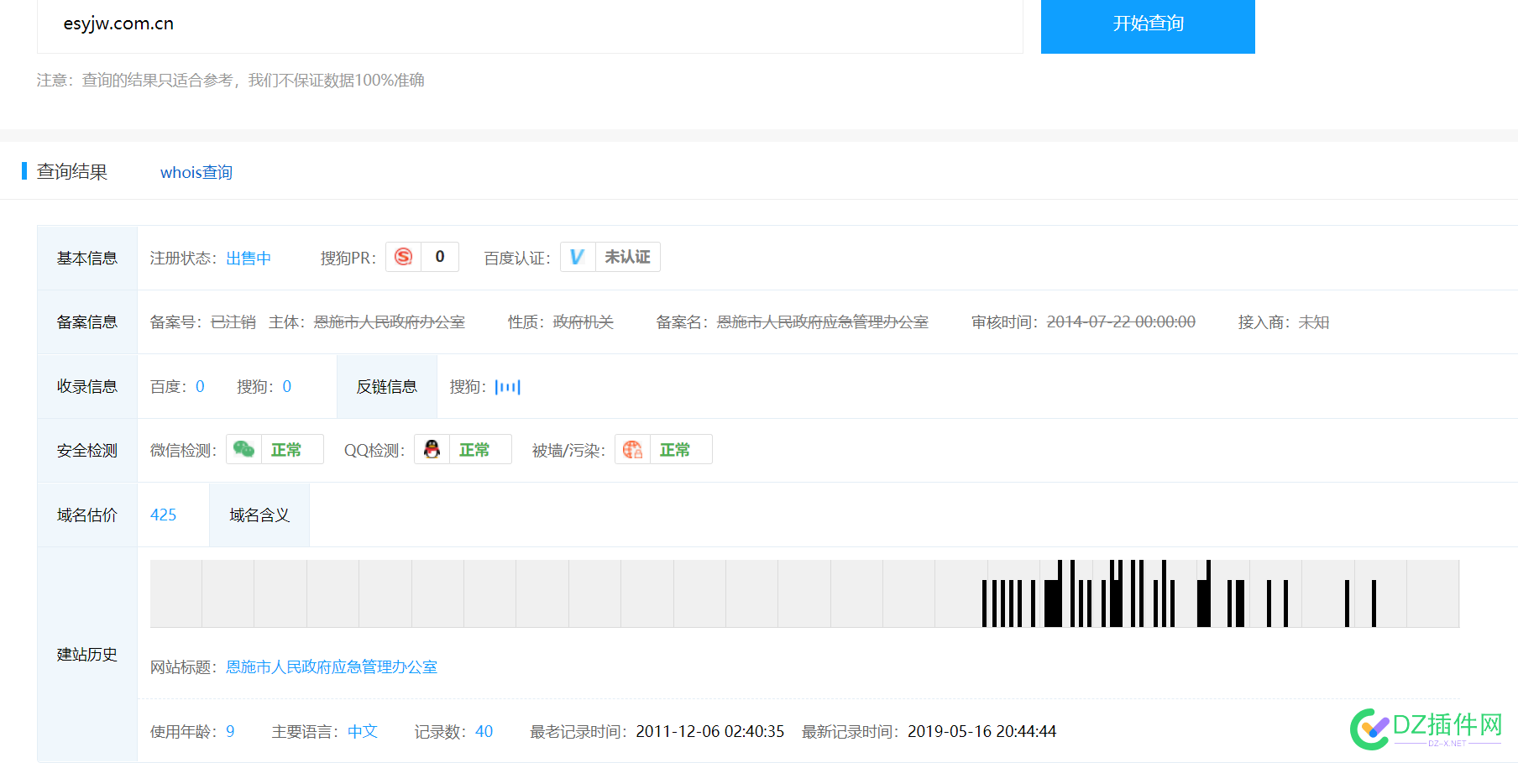Click the 开始查询 button

pyautogui.click(x=1148, y=25)
